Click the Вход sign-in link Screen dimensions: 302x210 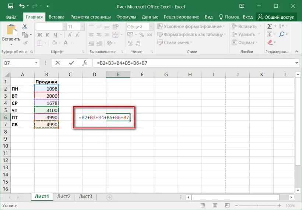(248, 17)
